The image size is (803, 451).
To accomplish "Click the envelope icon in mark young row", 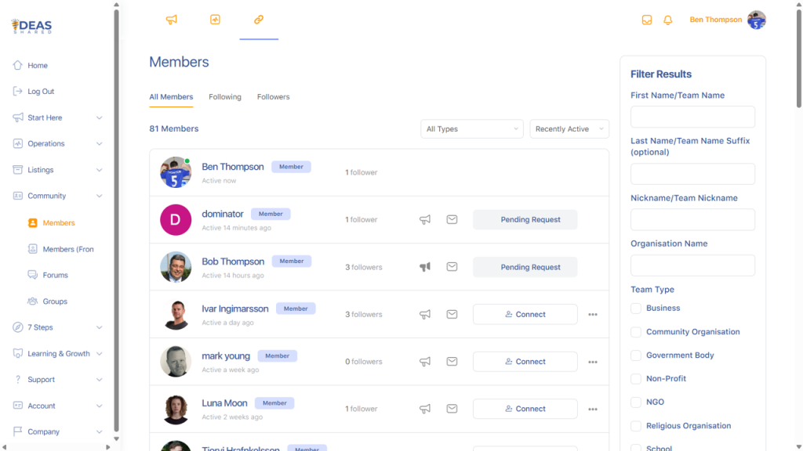I will [x=452, y=362].
